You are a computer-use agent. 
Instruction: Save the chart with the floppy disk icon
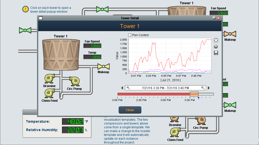coord(216,53)
